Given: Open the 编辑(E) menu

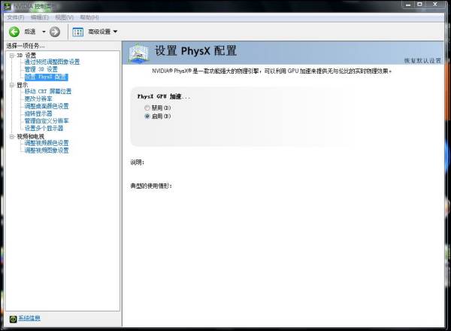Looking at the screenshot, I should pyautogui.click(x=40, y=17).
